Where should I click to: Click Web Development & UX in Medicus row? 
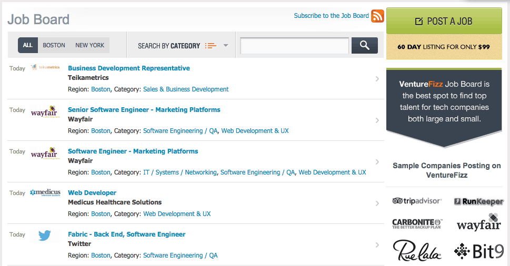[177, 214]
